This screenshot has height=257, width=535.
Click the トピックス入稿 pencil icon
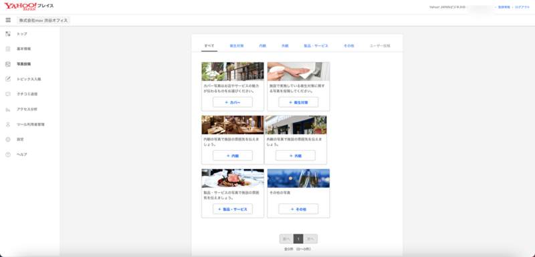[x=8, y=79]
